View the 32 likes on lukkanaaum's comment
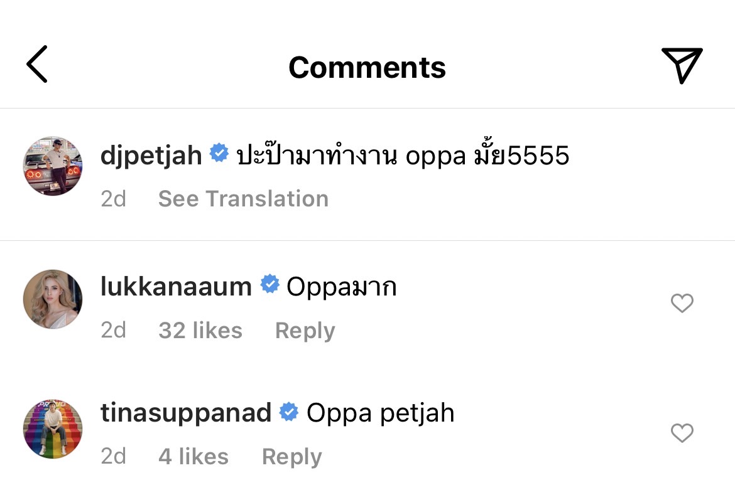 200,330
